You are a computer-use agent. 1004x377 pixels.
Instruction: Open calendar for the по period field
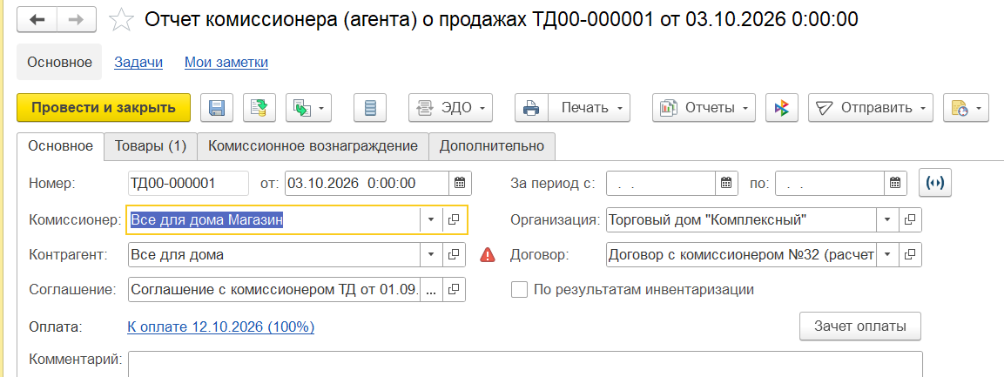pos(895,183)
